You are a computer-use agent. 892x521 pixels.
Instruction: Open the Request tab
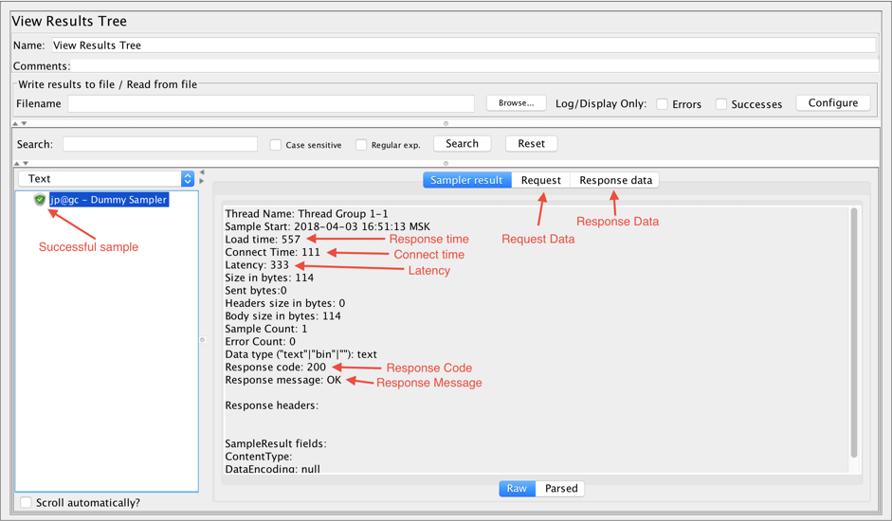point(540,180)
